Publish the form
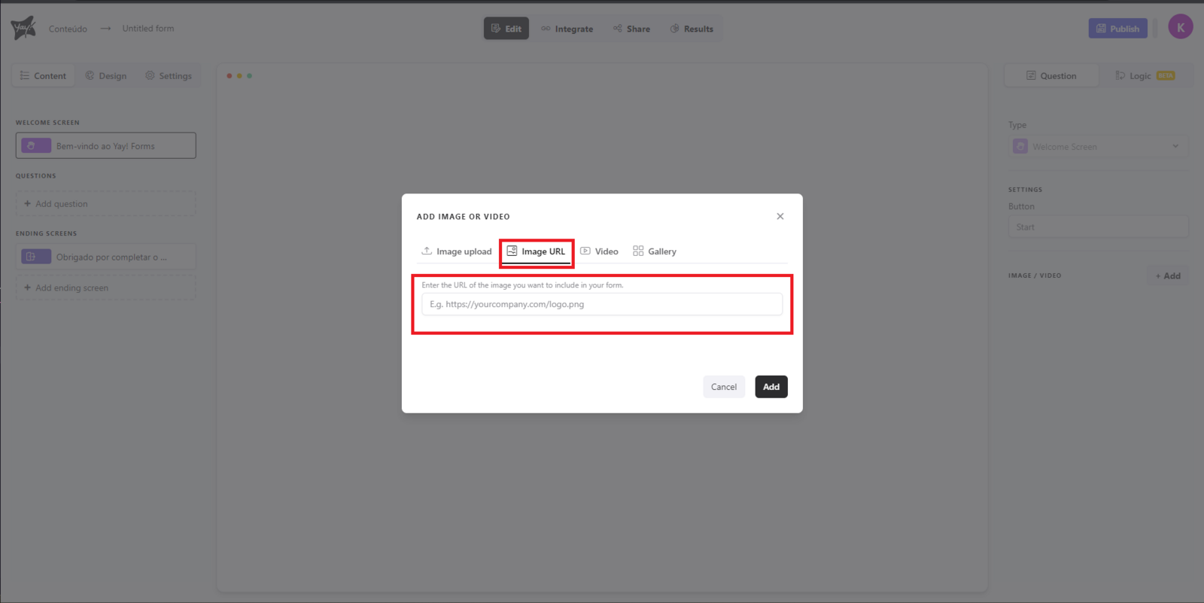 tap(1117, 29)
